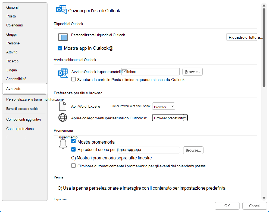Click Aprire collegamenti ipertestuali da Outlook label

(x=109, y=118)
